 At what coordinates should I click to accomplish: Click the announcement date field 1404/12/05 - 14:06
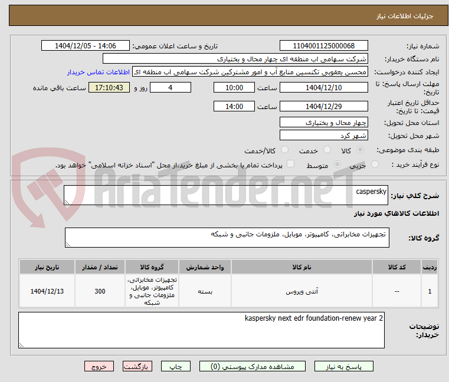(86, 45)
